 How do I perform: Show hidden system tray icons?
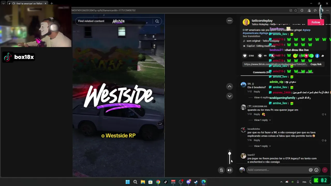point(281,182)
